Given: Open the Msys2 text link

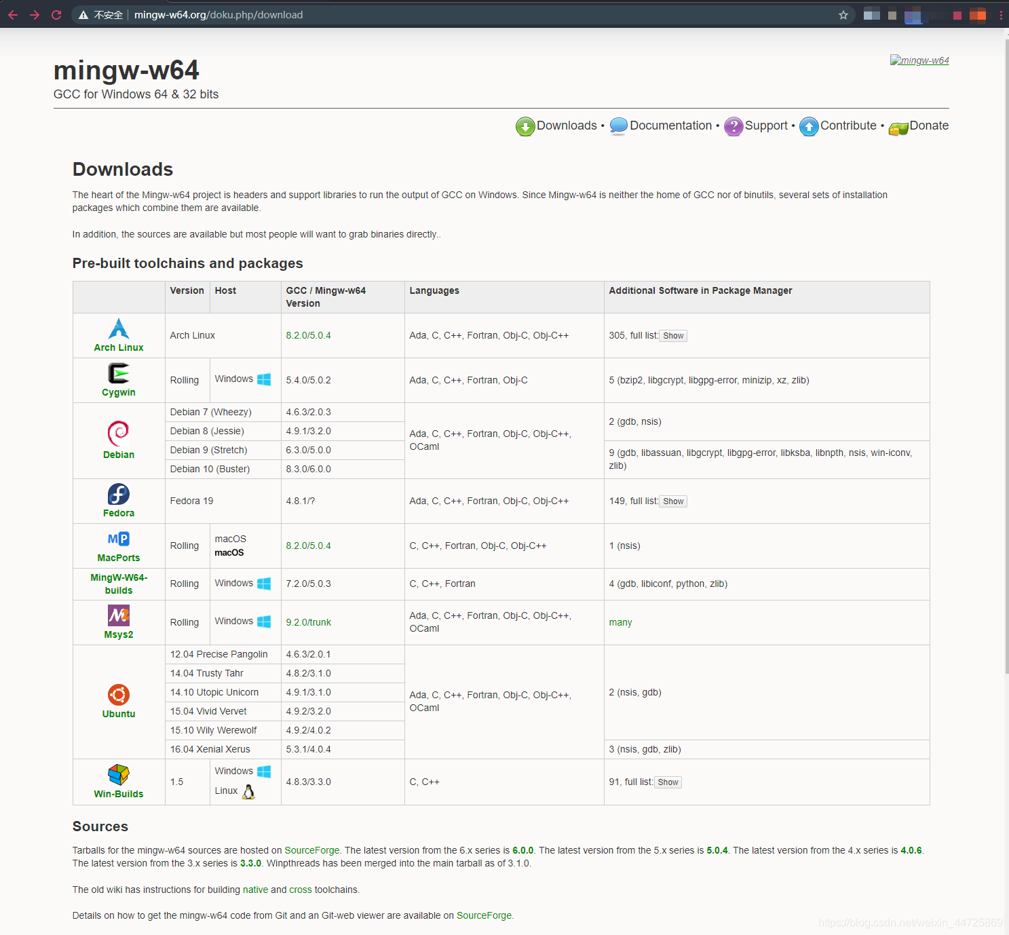Looking at the screenshot, I should tap(119, 634).
